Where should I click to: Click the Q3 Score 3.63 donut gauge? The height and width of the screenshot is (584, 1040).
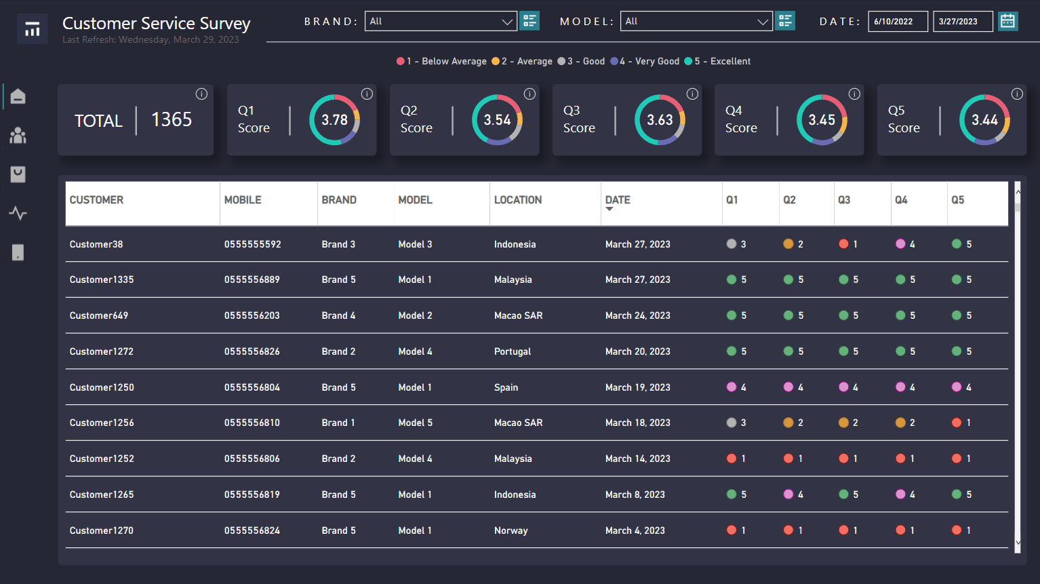[x=660, y=119]
